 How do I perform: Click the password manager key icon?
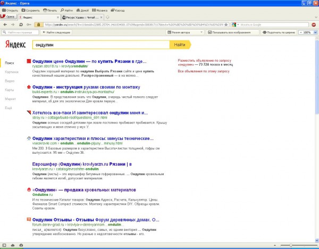pos(29,24)
